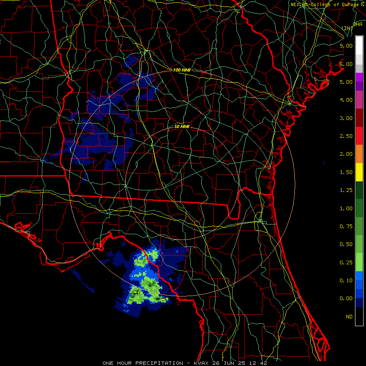Select the magenta legend swatch above 5.00
Viewport: 366px width, 366px height.
(359, 78)
